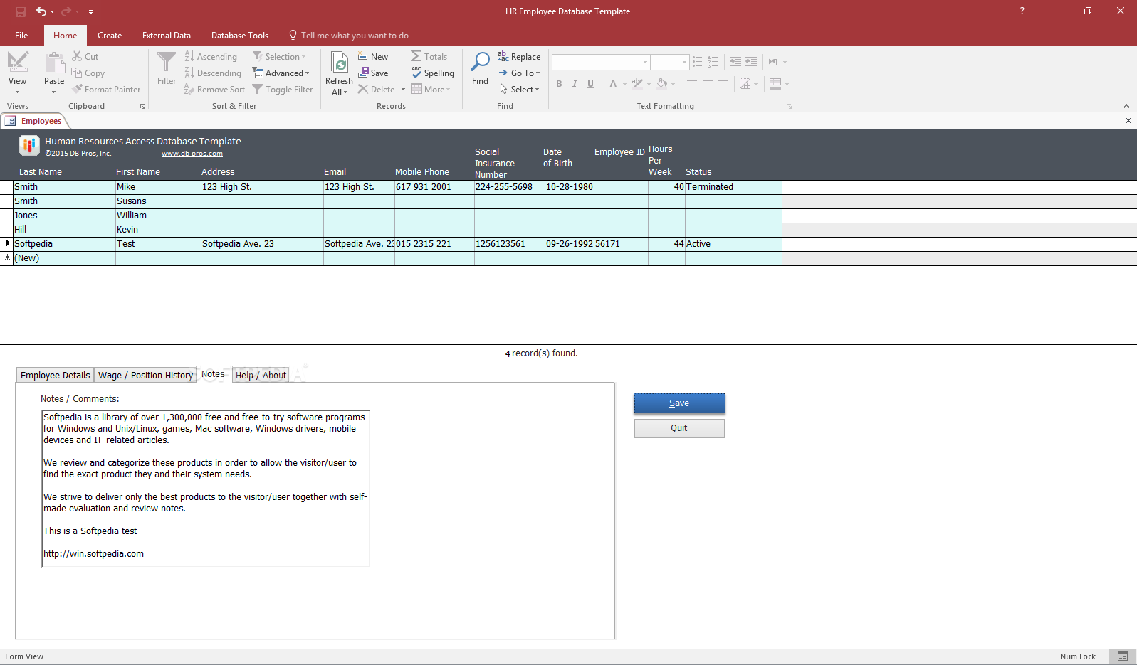1137x665 pixels.
Task: Switch to the Create ribbon tab
Action: pos(110,36)
